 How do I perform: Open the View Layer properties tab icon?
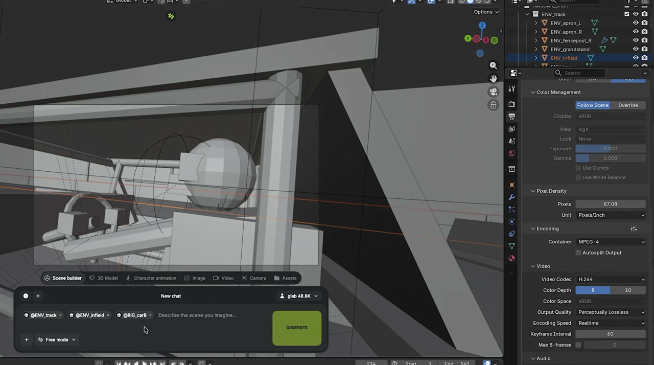click(511, 129)
